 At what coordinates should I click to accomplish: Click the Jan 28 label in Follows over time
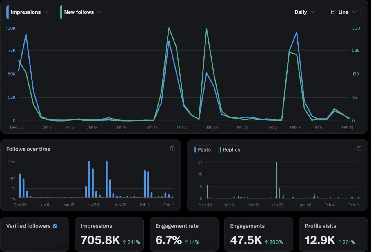120,205
